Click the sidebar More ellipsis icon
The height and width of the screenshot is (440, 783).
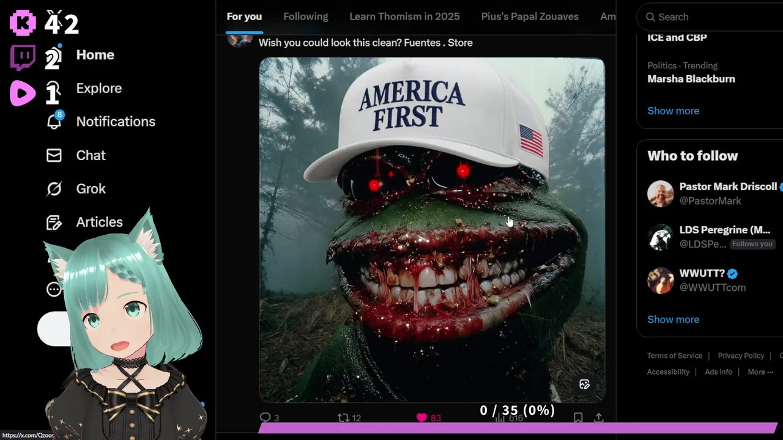(x=54, y=289)
